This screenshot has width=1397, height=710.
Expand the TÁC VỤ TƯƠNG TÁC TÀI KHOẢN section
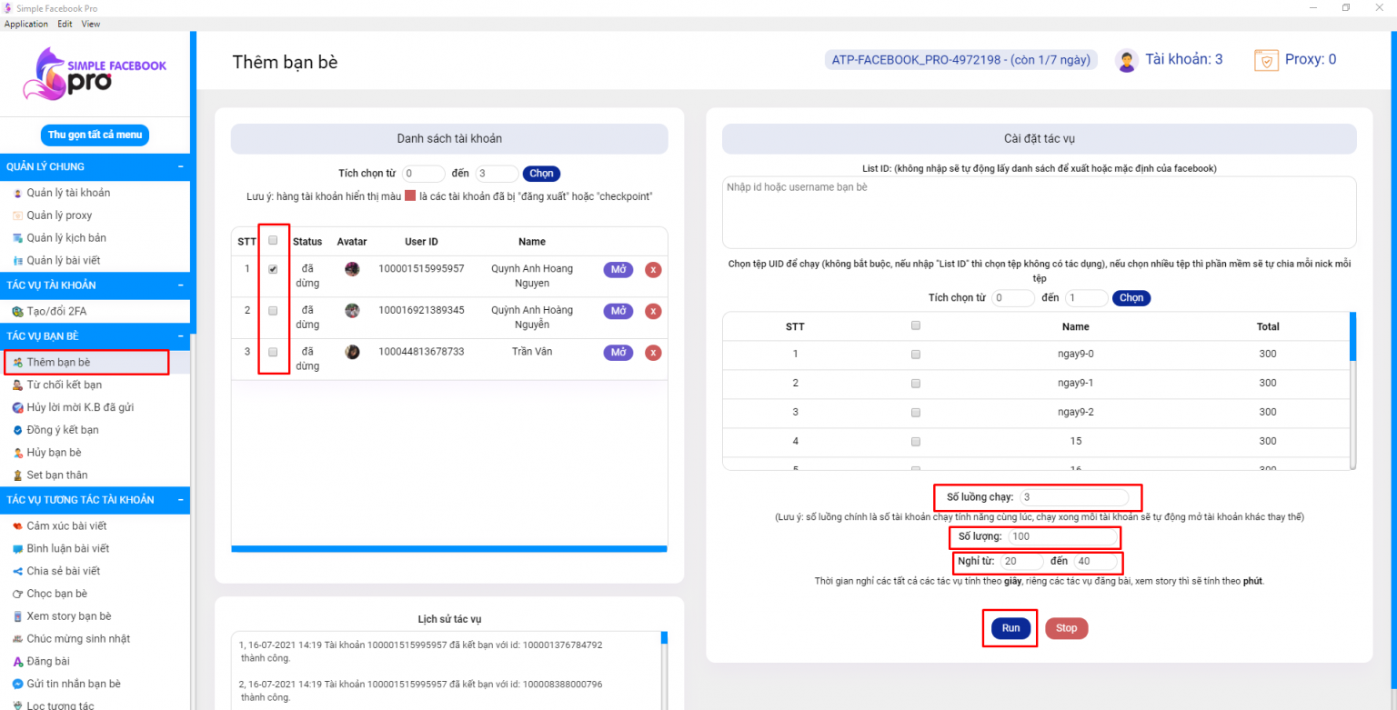pos(181,499)
